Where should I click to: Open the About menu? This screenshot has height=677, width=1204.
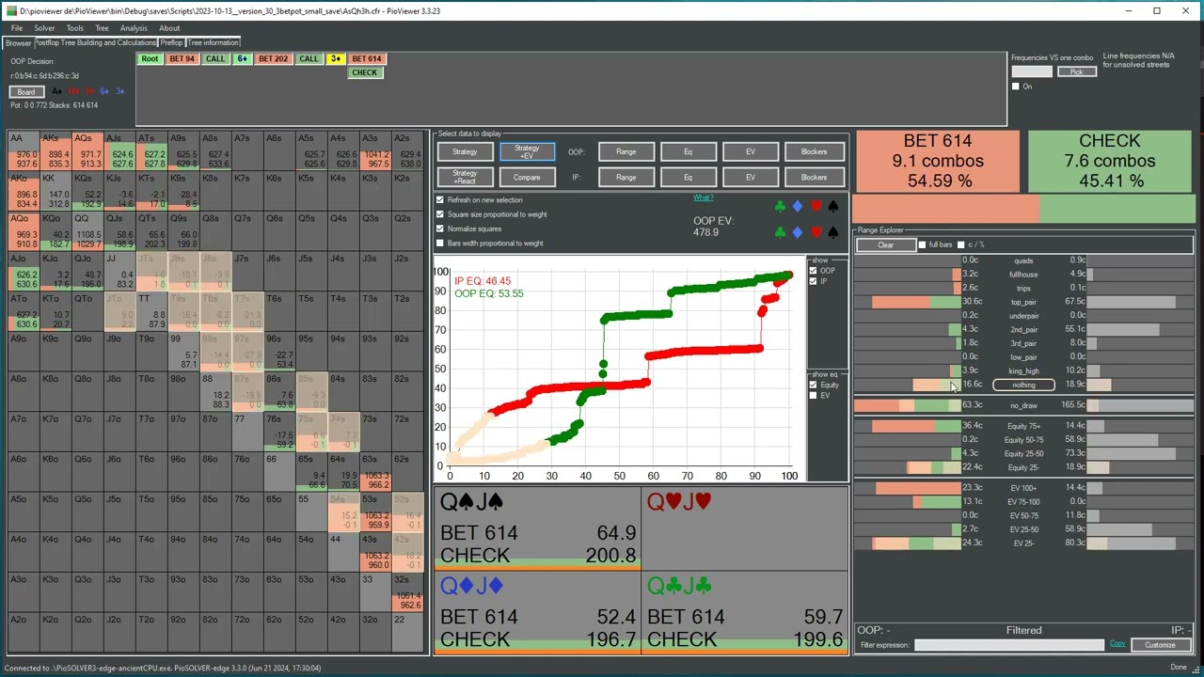pyautogui.click(x=169, y=28)
